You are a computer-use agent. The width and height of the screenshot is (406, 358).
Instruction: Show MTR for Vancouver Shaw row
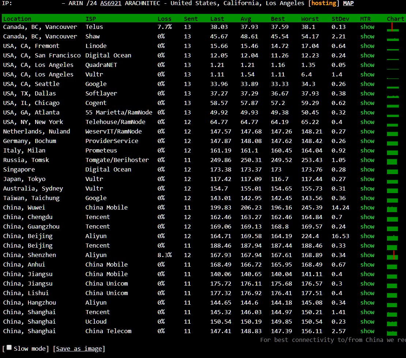[x=367, y=37]
